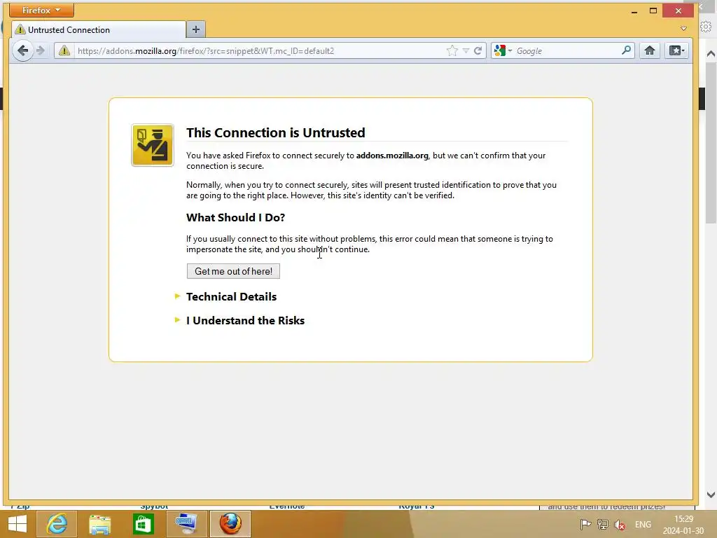Click the yellow security officer warning icon
Viewport: 717px width, 538px height.
[152, 145]
